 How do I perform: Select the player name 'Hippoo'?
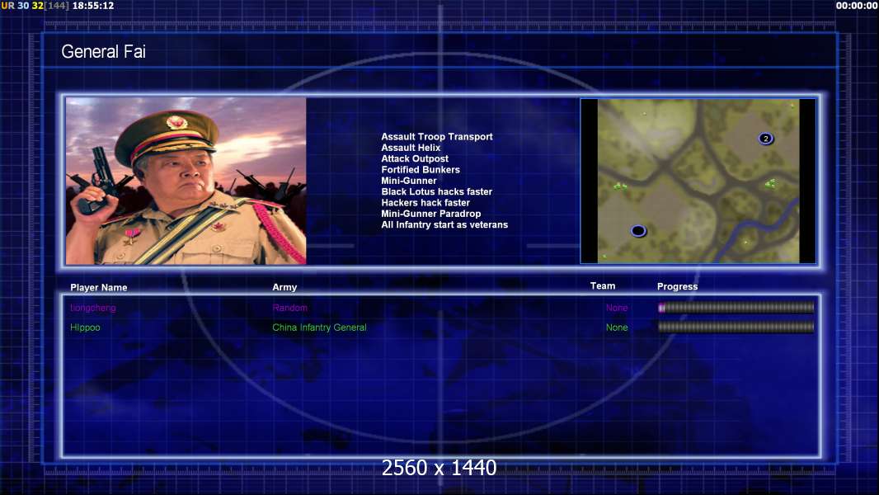(x=85, y=328)
